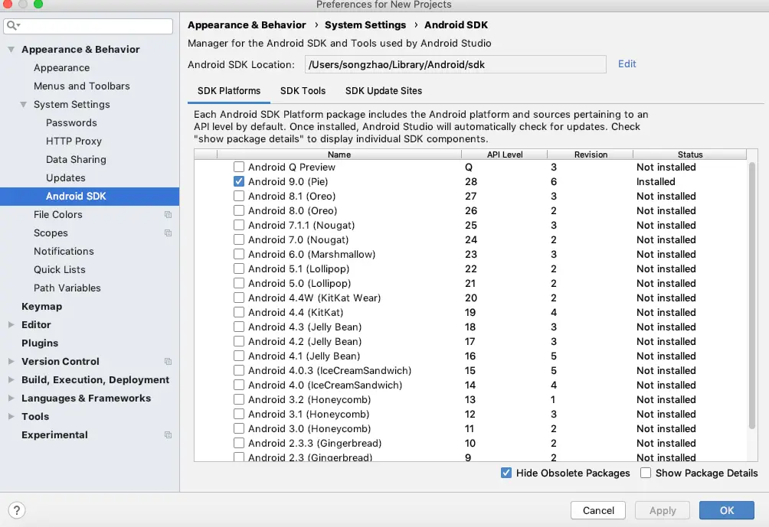The width and height of the screenshot is (769, 527).
Task: Click the search magnifier icon in settings
Action: click(x=13, y=25)
